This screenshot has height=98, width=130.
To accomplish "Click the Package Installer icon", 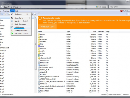I will (x=12, y=30).
